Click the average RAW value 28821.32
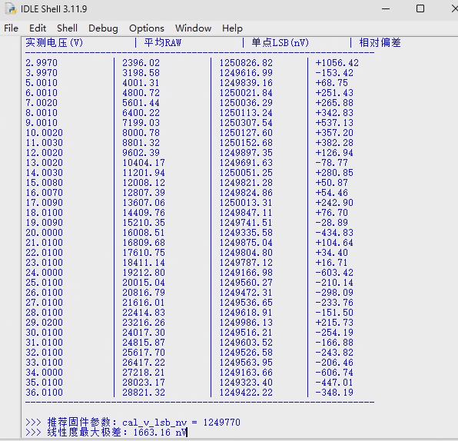Viewport: 458px width, 441px height. [144, 393]
